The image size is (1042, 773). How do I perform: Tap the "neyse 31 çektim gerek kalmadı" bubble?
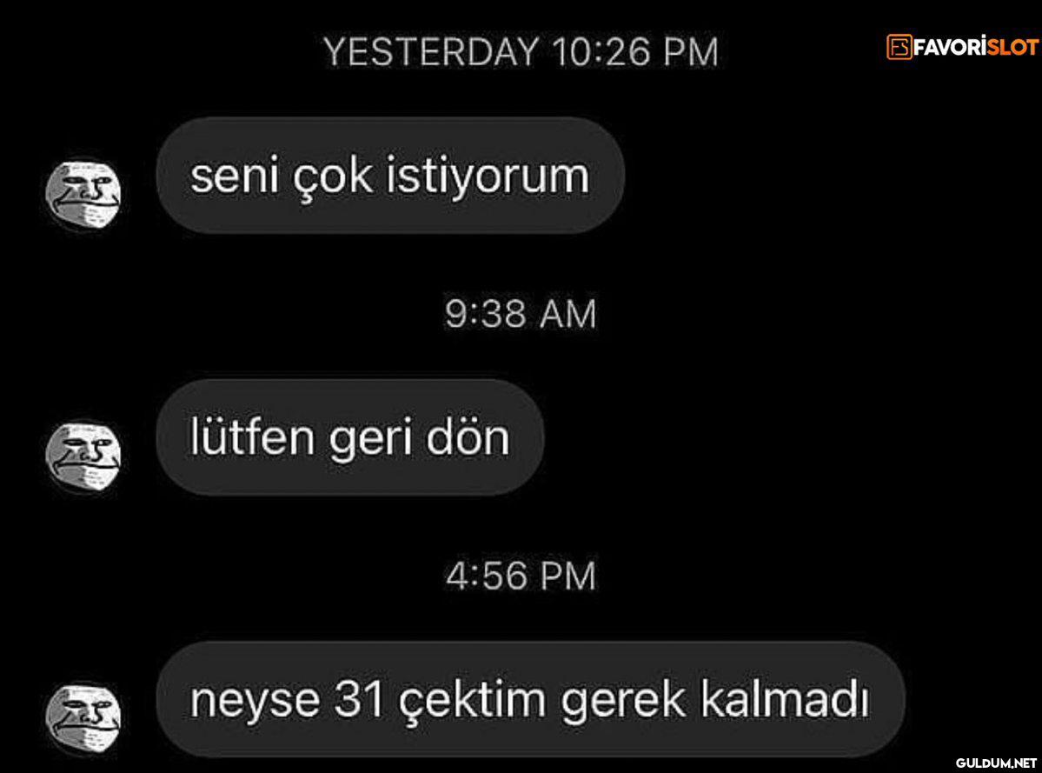coord(530,699)
